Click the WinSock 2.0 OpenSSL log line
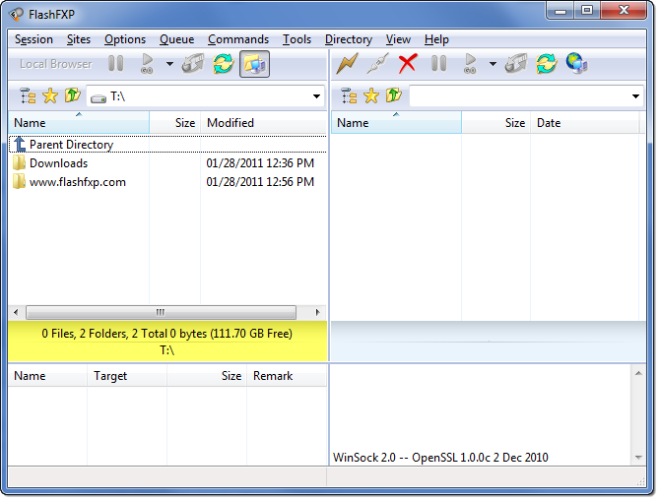The height and width of the screenshot is (500, 659). (x=440, y=457)
